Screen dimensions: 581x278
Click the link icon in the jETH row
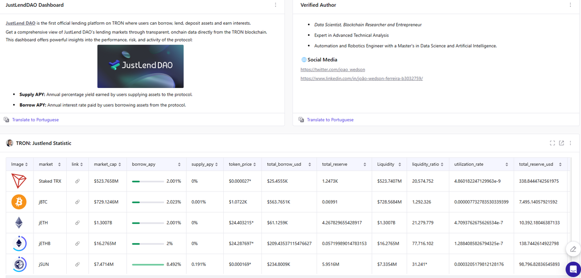pos(77,223)
